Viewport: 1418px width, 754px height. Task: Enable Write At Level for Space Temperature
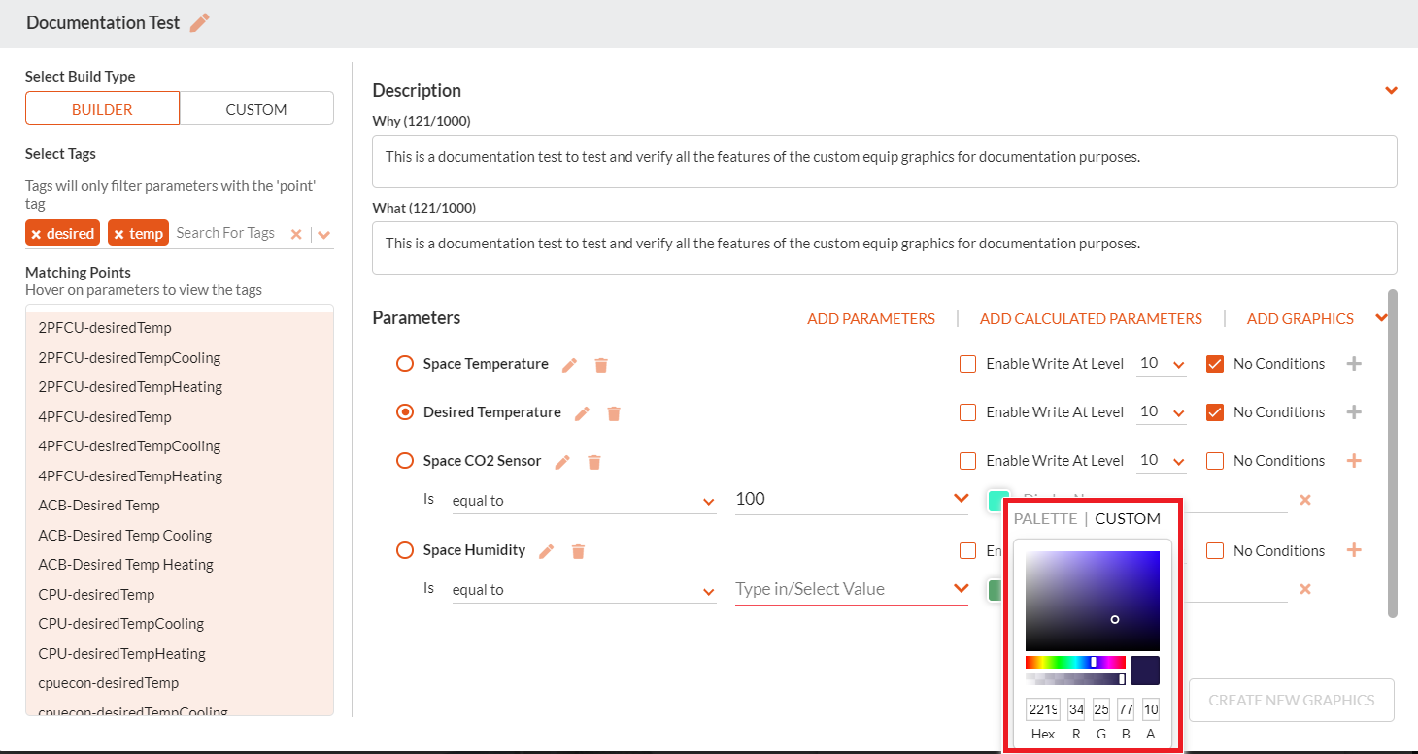[967, 364]
